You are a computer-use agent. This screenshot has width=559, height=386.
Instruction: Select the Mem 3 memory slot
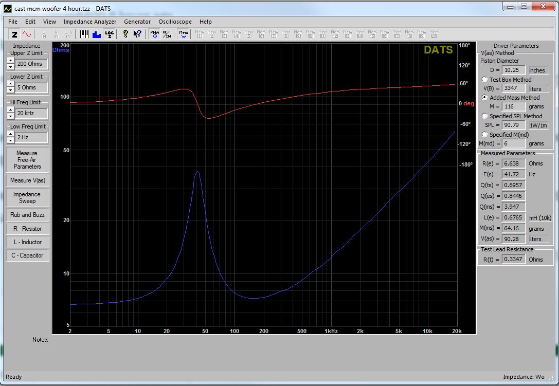point(224,34)
